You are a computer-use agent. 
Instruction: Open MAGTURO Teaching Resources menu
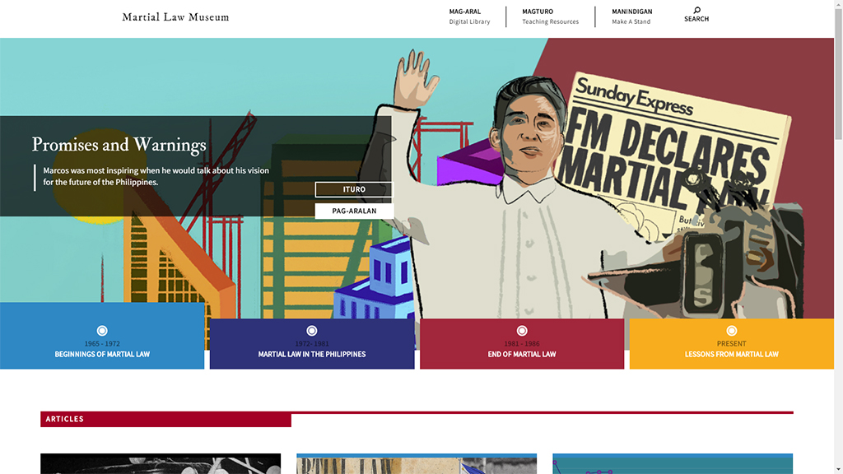550,16
